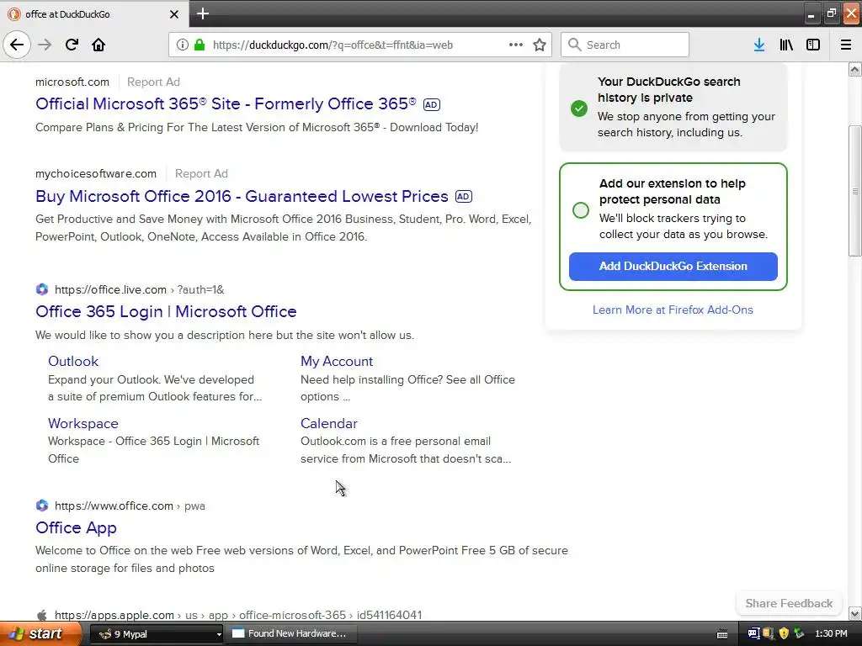Open the 'Office App' search result
The width and height of the screenshot is (862, 646).
click(x=76, y=527)
